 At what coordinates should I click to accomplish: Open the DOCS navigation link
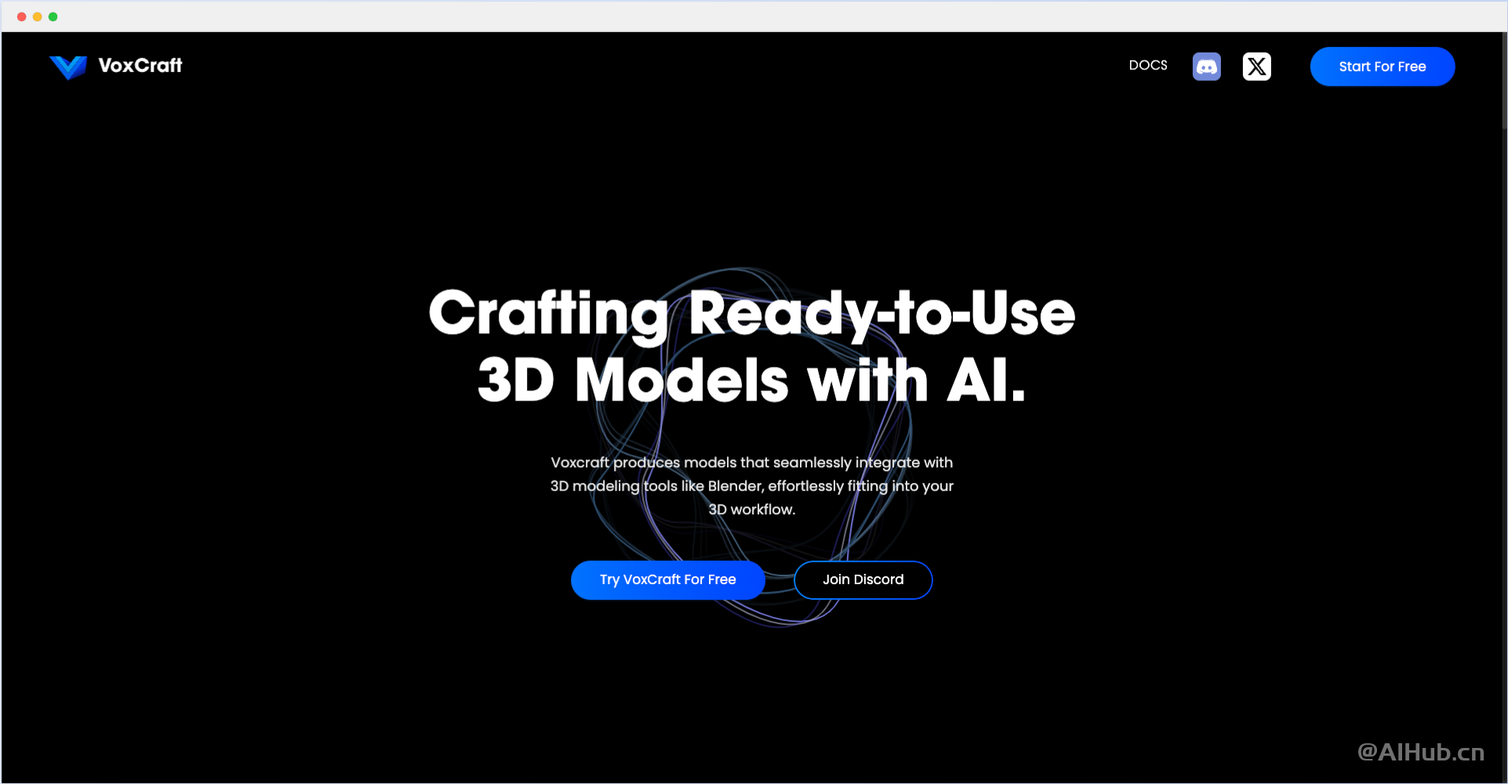point(1148,66)
